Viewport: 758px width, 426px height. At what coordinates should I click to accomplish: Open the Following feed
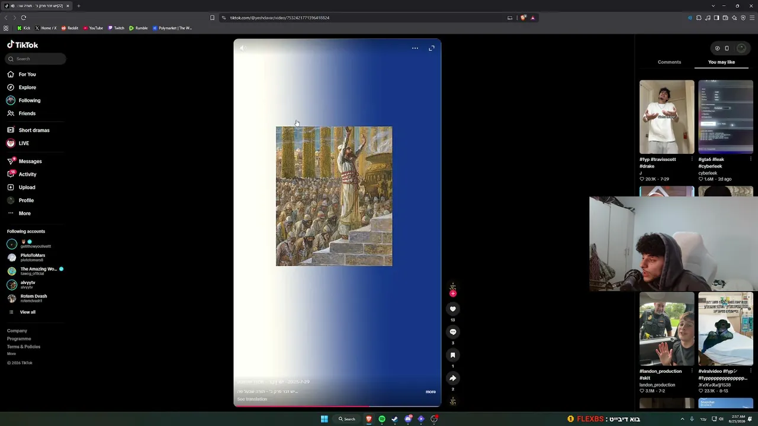click(x=24, y=101)
